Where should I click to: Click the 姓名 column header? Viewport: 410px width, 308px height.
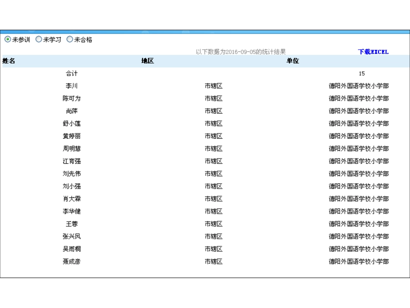(x=9, y=61)
